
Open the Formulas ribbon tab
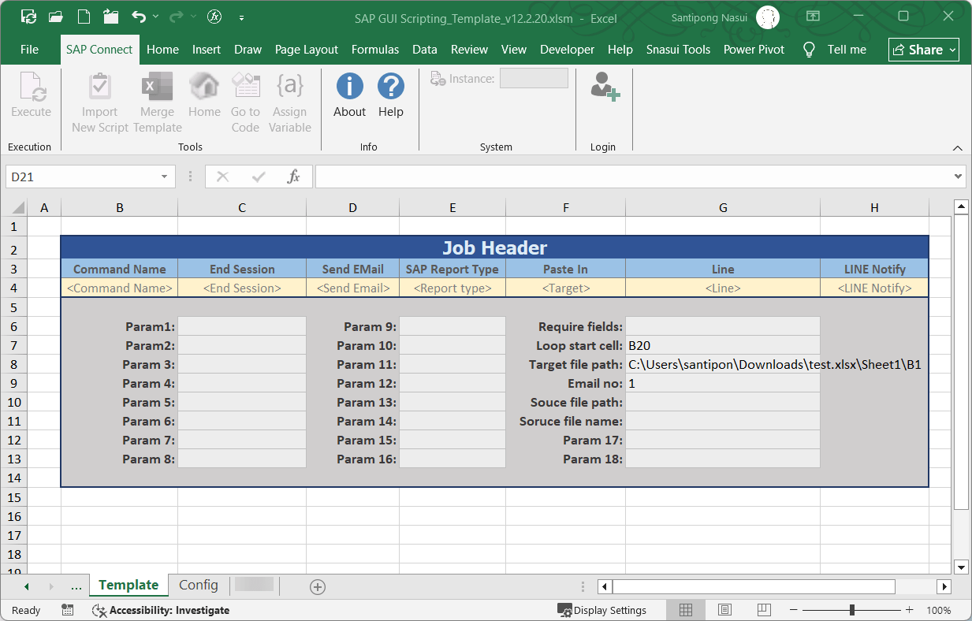tap(375, 50)
